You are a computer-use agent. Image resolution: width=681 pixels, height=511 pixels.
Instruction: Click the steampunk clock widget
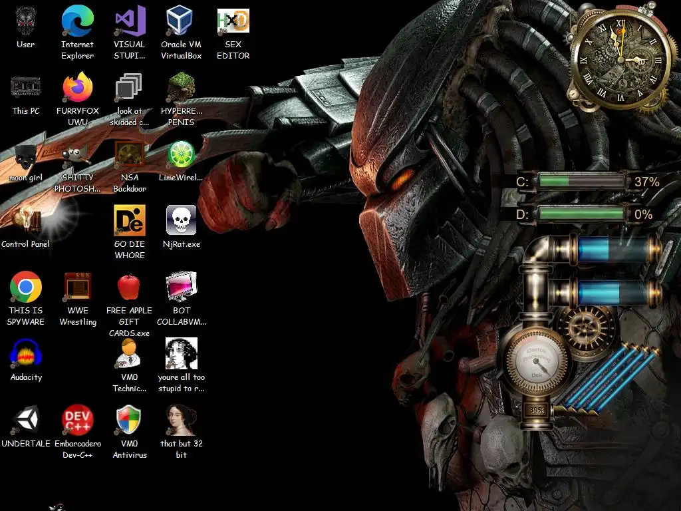[622, 59]
